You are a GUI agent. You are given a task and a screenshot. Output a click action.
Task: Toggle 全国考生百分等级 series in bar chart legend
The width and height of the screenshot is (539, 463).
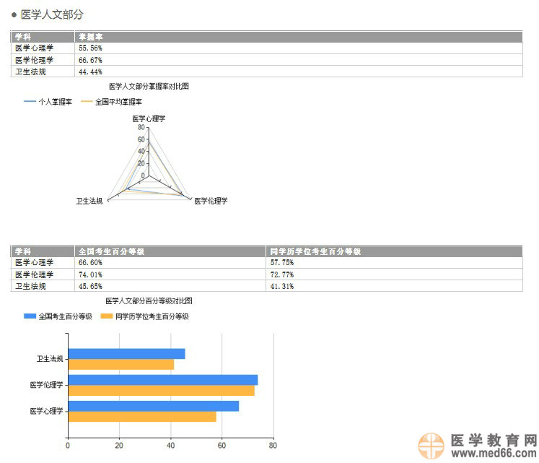click(65, 316)
